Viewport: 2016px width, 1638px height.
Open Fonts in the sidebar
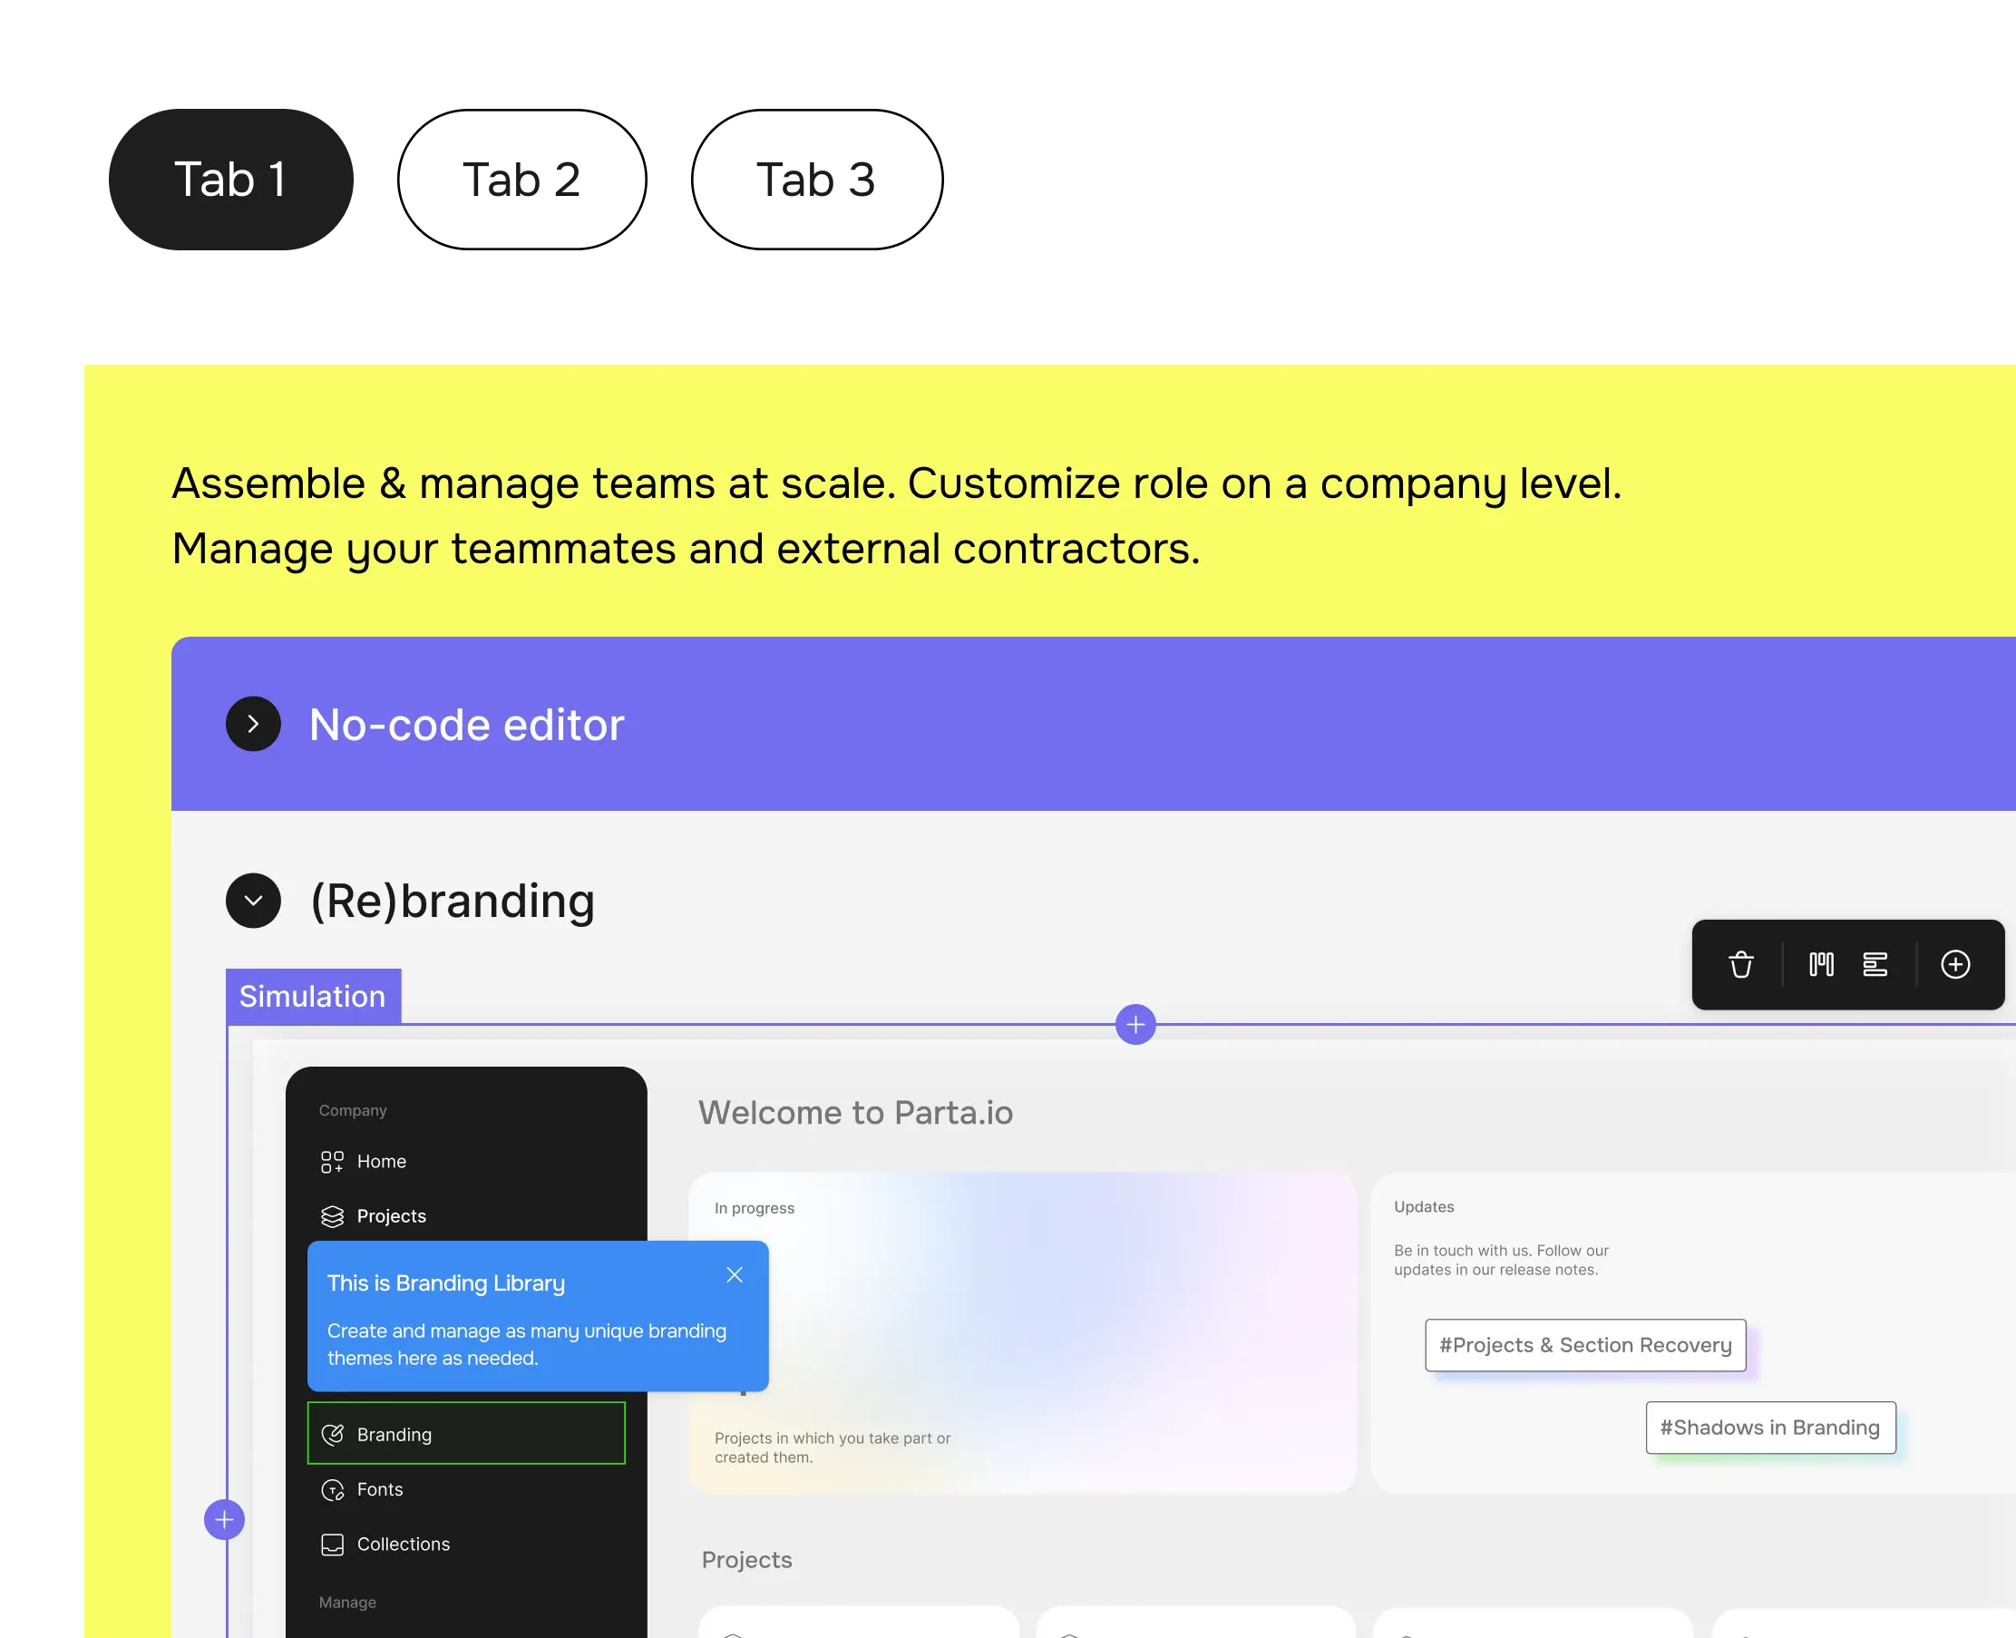(379, 1489)
